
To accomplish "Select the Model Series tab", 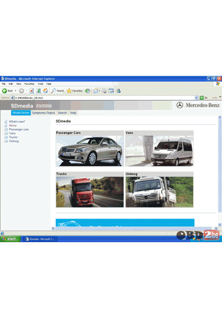I will [x=21, y=113].
